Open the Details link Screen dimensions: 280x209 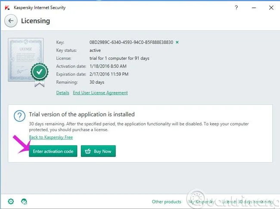click(x=63, y=93)
